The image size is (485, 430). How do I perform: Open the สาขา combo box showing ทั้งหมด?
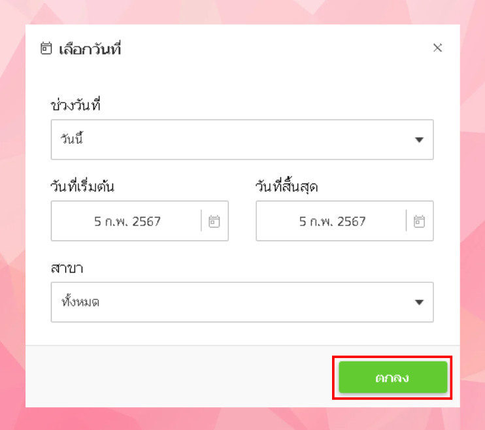pyautogui.click(x=242, y=302)
